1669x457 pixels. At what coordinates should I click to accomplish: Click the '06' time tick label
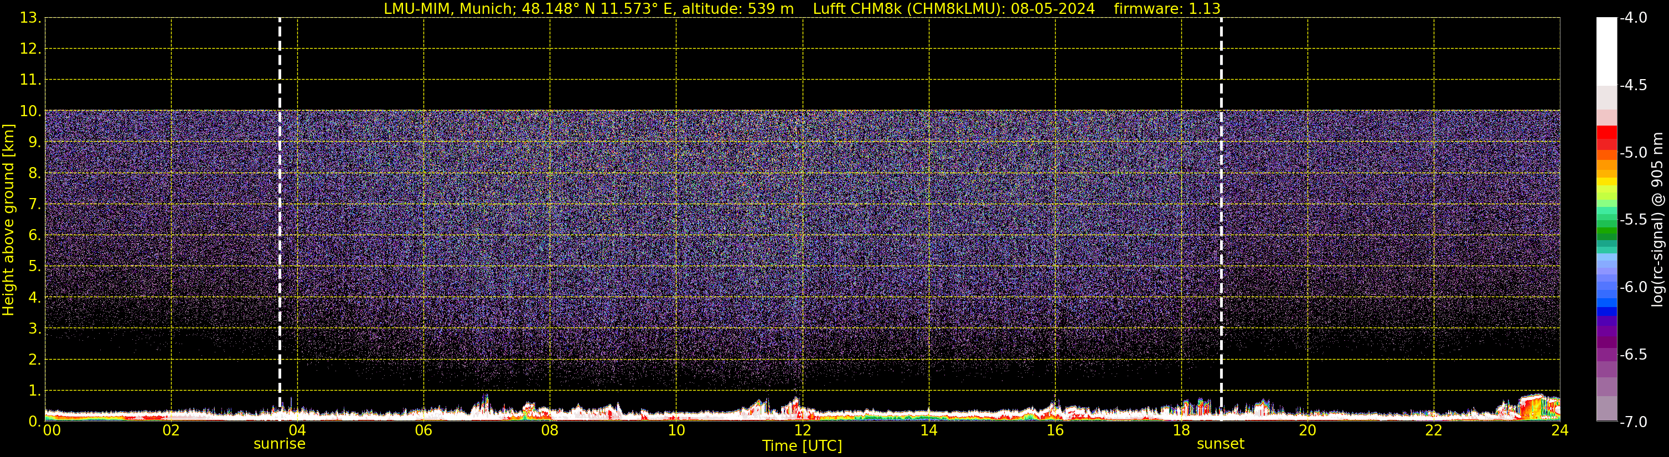[423, 430]
